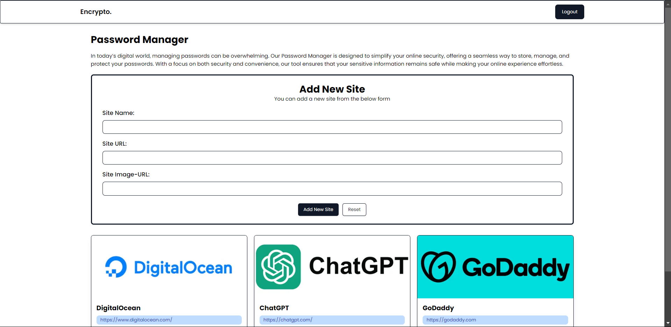Focus the Site Name input field

(332, 127)
